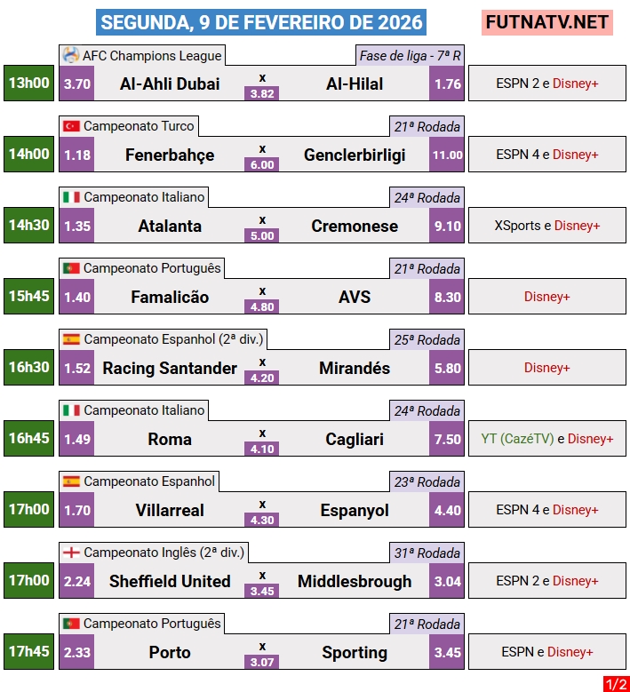The image size is (630, 692).
Task: Click the Portuguese flag above Famalicão
Action: [71, 268]
